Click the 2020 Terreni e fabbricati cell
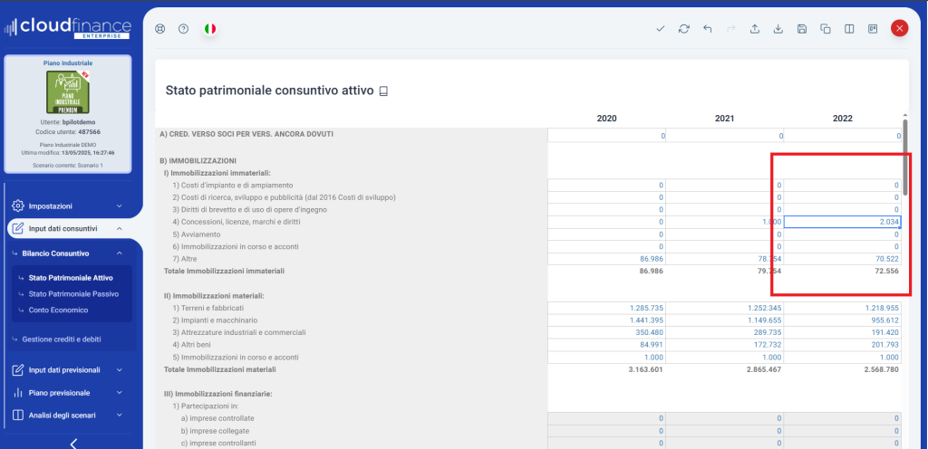The height and width of the screenshot is (449, 928). click(x=606, y=308)
